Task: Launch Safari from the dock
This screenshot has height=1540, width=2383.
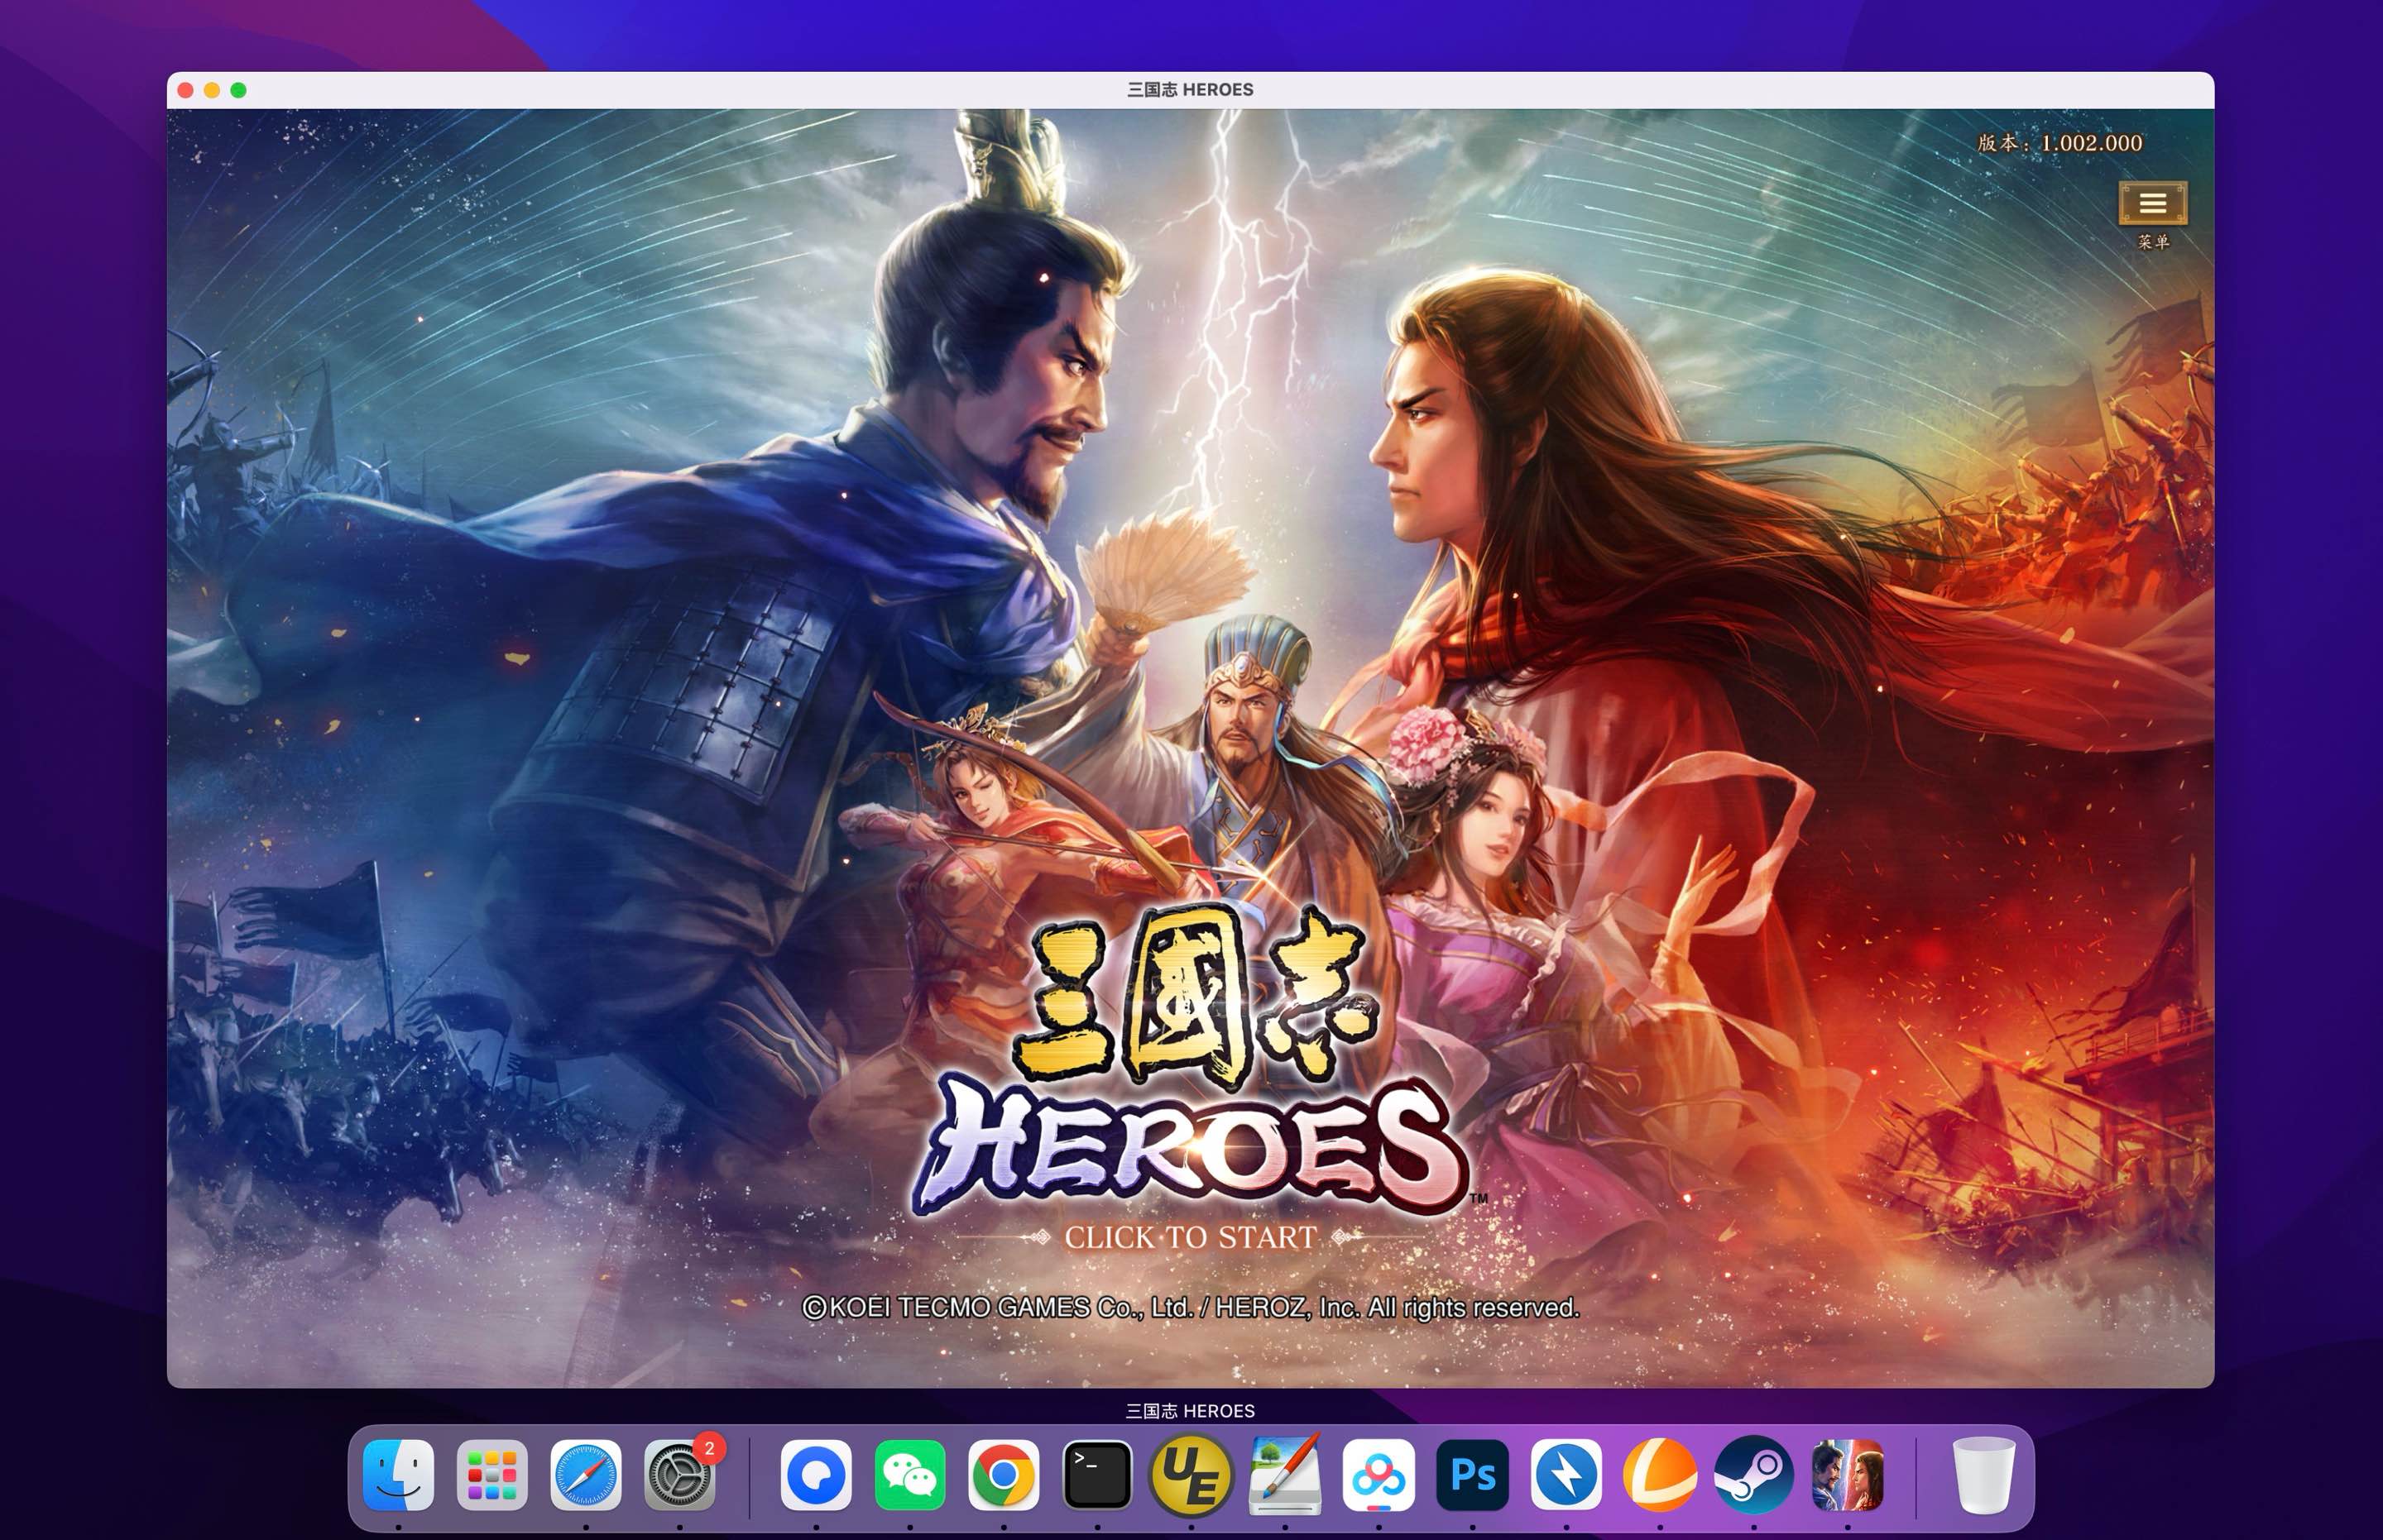Action: (585, 1475)
